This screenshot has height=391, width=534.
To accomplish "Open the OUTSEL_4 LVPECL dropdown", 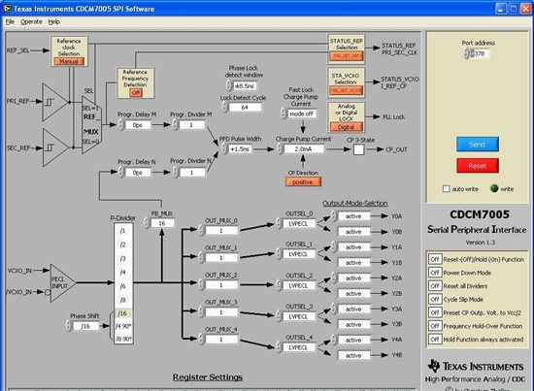I will tap(298, 347).
